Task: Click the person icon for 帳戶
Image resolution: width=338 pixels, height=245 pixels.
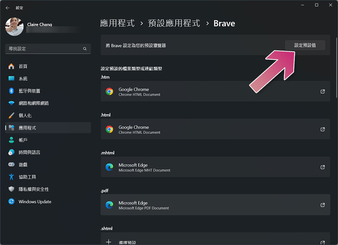Action: pos(11,140)
